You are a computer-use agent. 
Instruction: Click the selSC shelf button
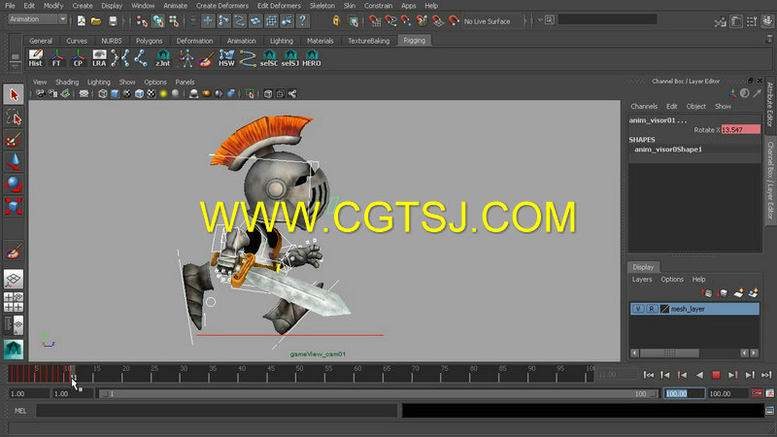[x=269, y=58]
